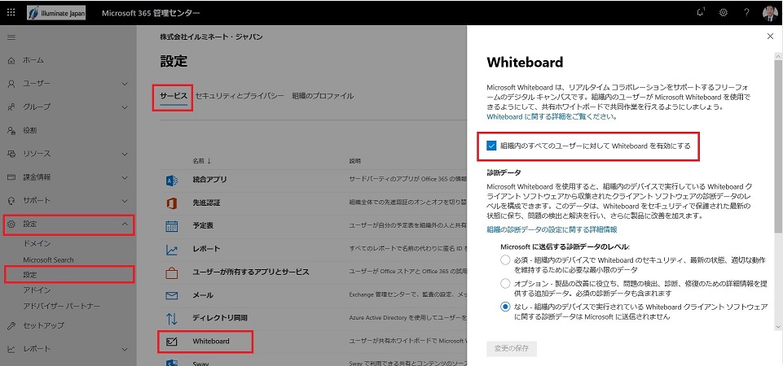Open アドイン submenu item

click(x=37, y=290)
